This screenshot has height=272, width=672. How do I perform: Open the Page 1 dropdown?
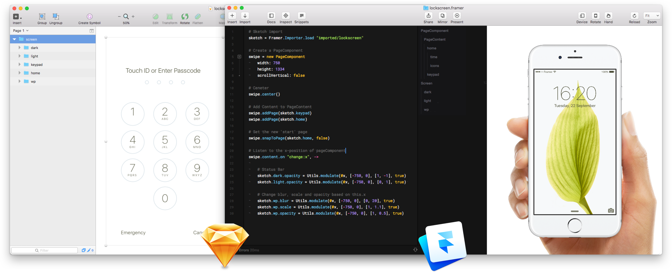pyautogui.click(x=21, y=31)
